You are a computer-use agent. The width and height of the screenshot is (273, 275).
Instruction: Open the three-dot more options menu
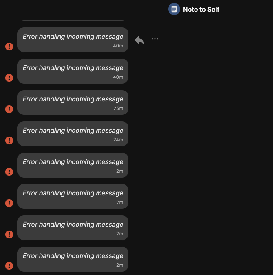(155, 39)
